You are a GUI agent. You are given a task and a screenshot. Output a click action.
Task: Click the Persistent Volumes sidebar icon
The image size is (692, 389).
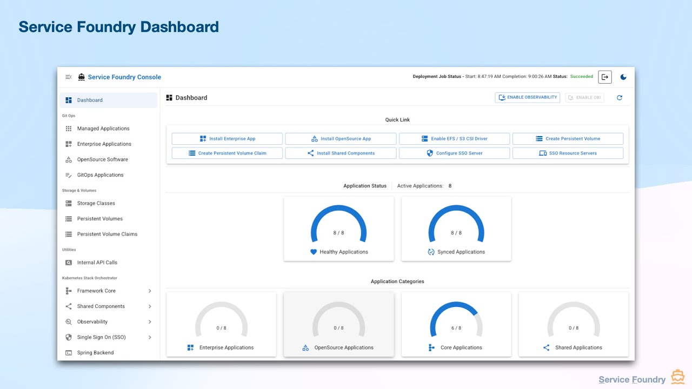[x=69, y=219]
